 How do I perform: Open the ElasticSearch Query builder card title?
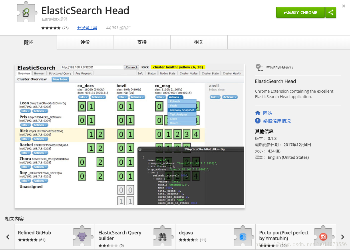point(120,235)
